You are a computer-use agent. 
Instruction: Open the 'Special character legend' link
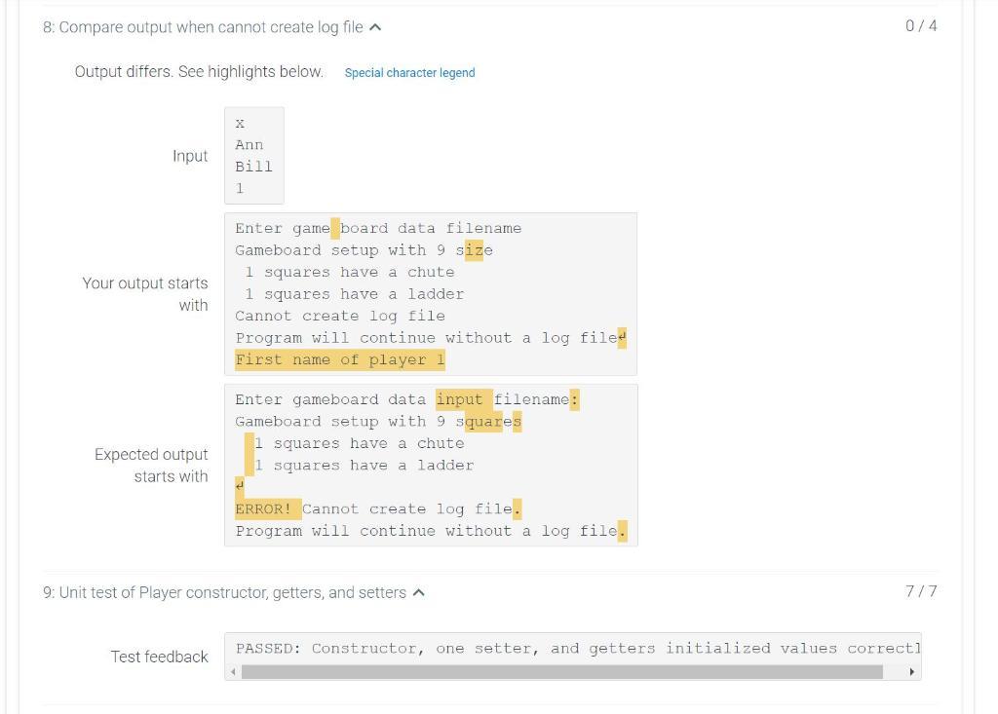(410, 72)
